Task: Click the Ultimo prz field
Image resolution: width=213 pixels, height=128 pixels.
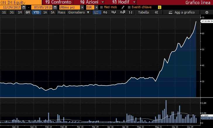Action: pyautogui.click(x=70, y=7)
